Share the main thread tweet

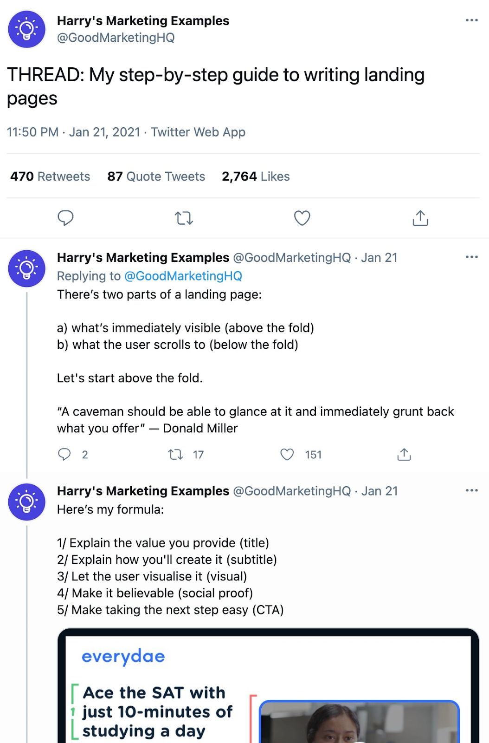pyautogui.click(x=420, y=218)
